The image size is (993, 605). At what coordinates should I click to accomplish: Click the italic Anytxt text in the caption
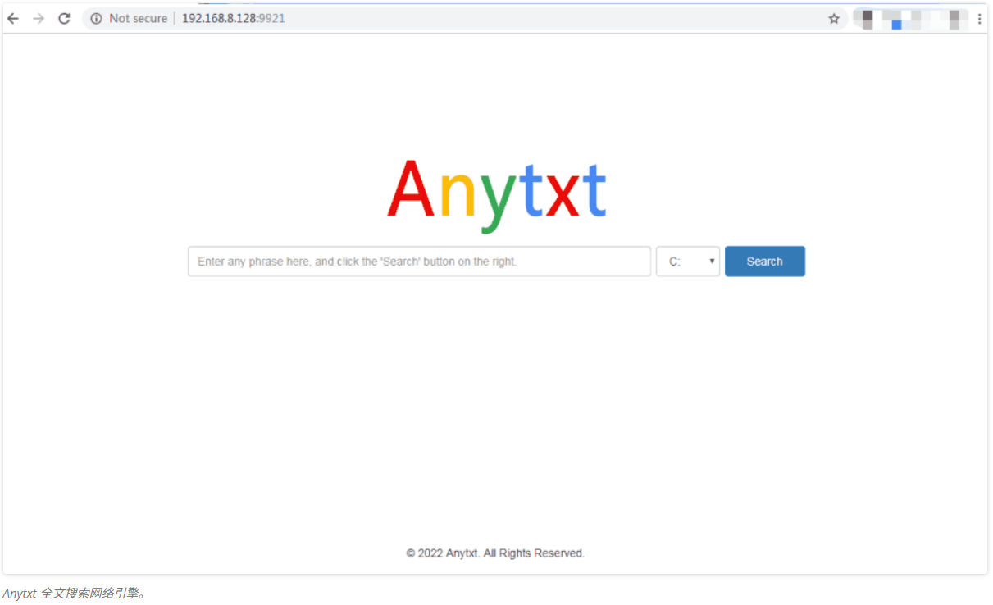tap(20, 592)
